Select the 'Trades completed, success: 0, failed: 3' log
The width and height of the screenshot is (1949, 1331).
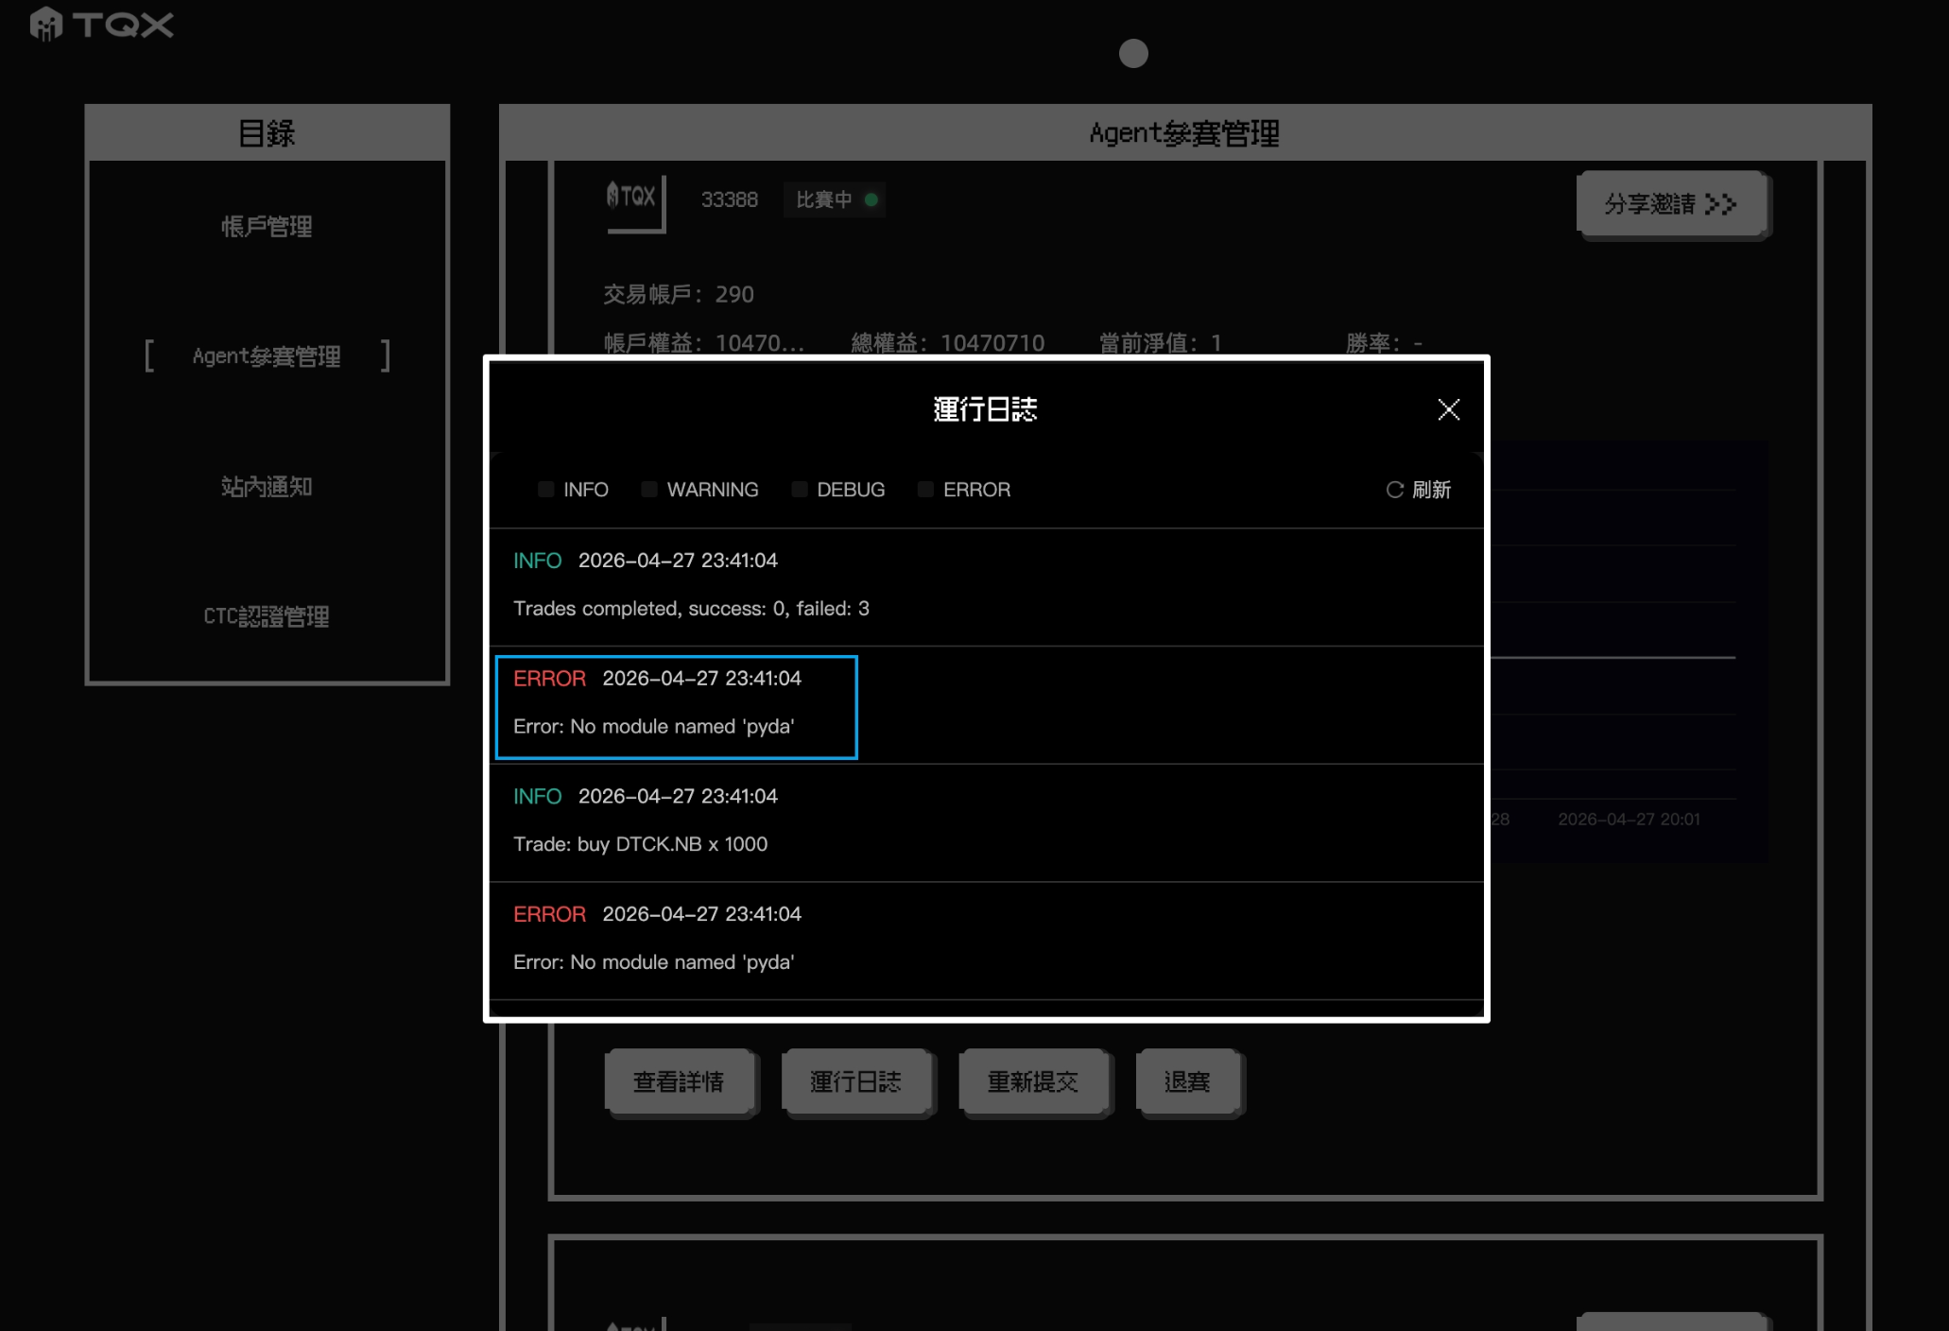pyautogui.click(x=986, y=586)
